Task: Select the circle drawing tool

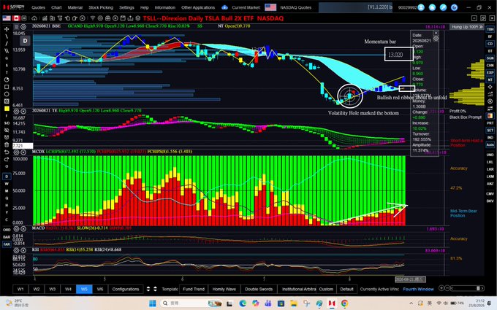Action: point(7,94)
